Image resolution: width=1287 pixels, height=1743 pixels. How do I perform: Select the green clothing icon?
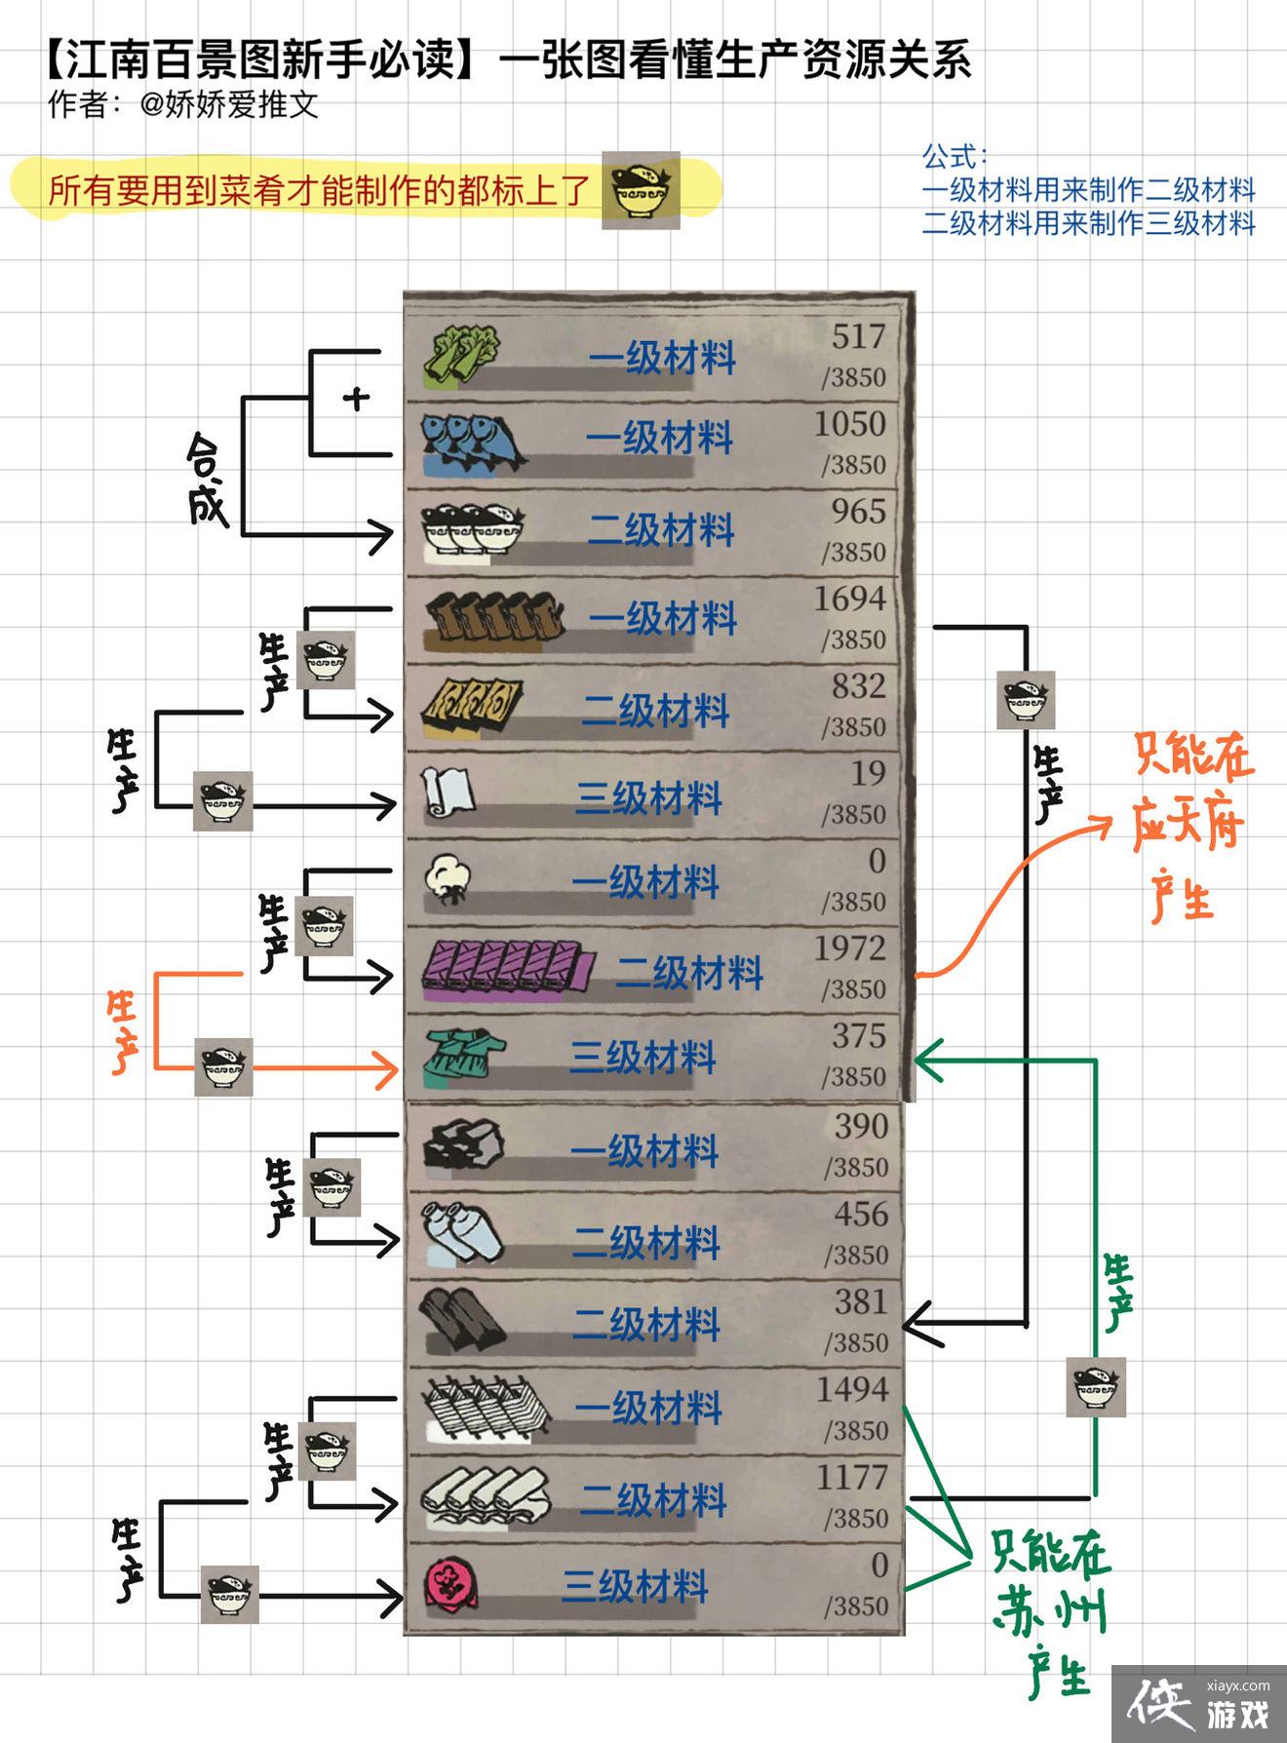462,1055
